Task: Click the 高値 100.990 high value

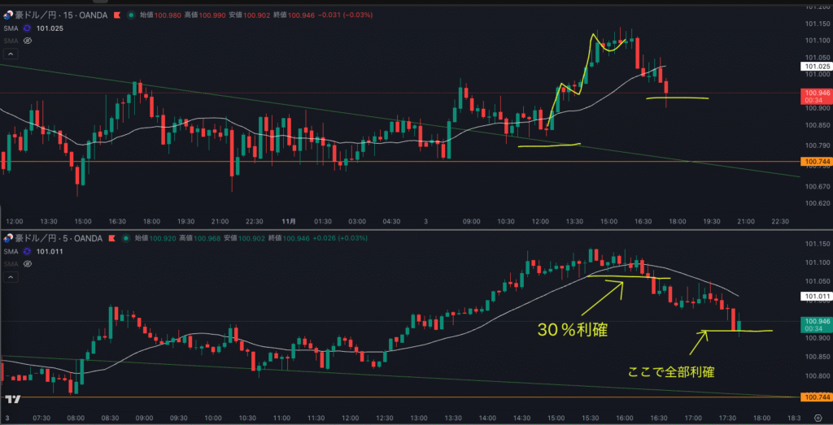Action: click(x=205, y=15)
